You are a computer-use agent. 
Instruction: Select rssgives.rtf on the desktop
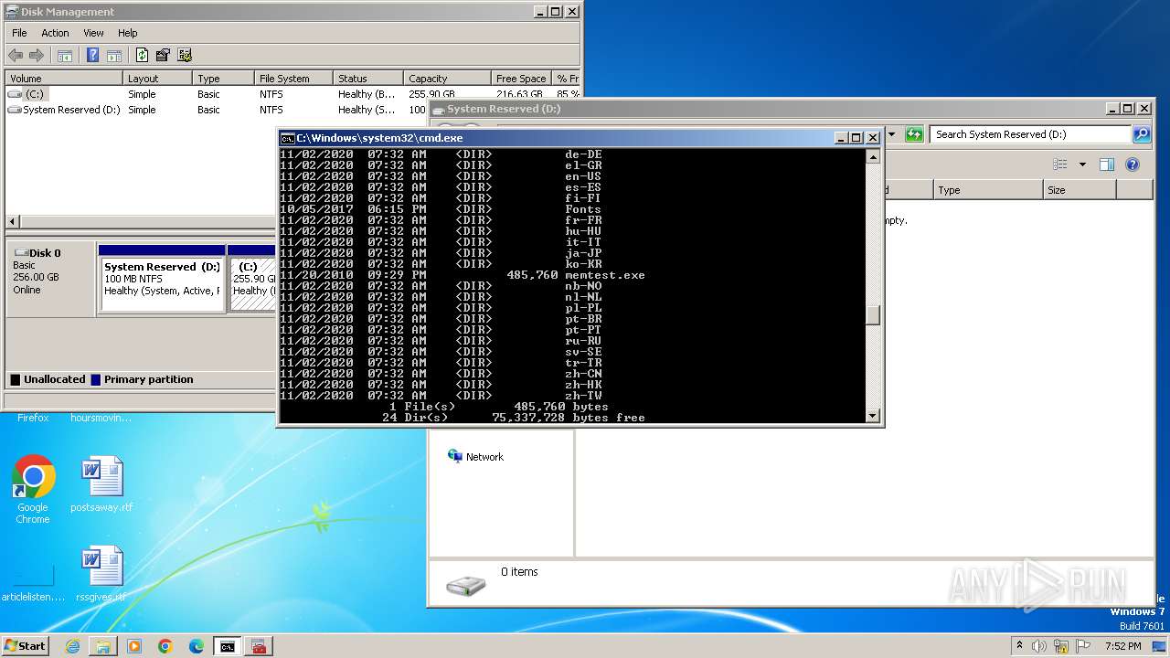coord(101,574)
